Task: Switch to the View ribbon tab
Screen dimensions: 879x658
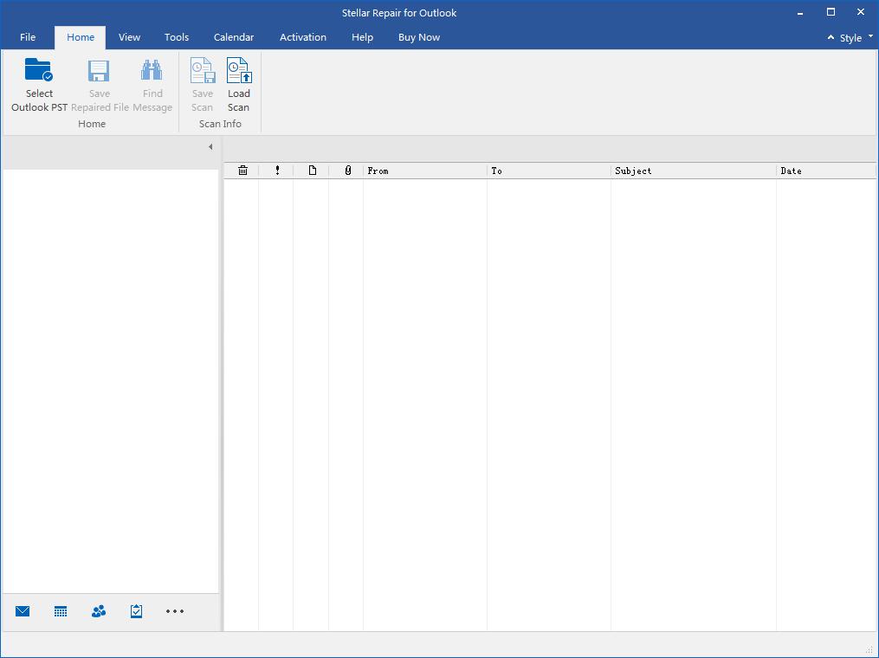Action: coord(129,37)
